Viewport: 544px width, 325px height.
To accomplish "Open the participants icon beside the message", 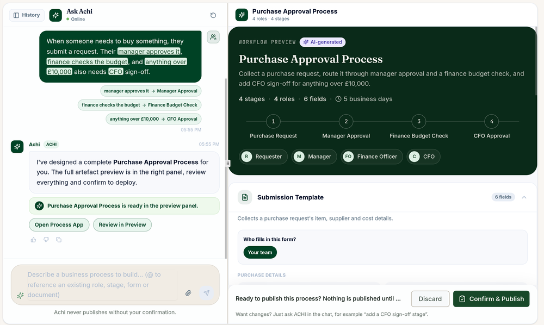I will 213,37.
